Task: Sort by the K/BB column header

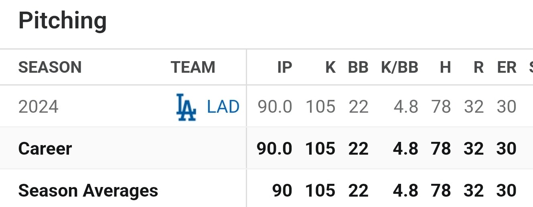Action: point(399,67)
